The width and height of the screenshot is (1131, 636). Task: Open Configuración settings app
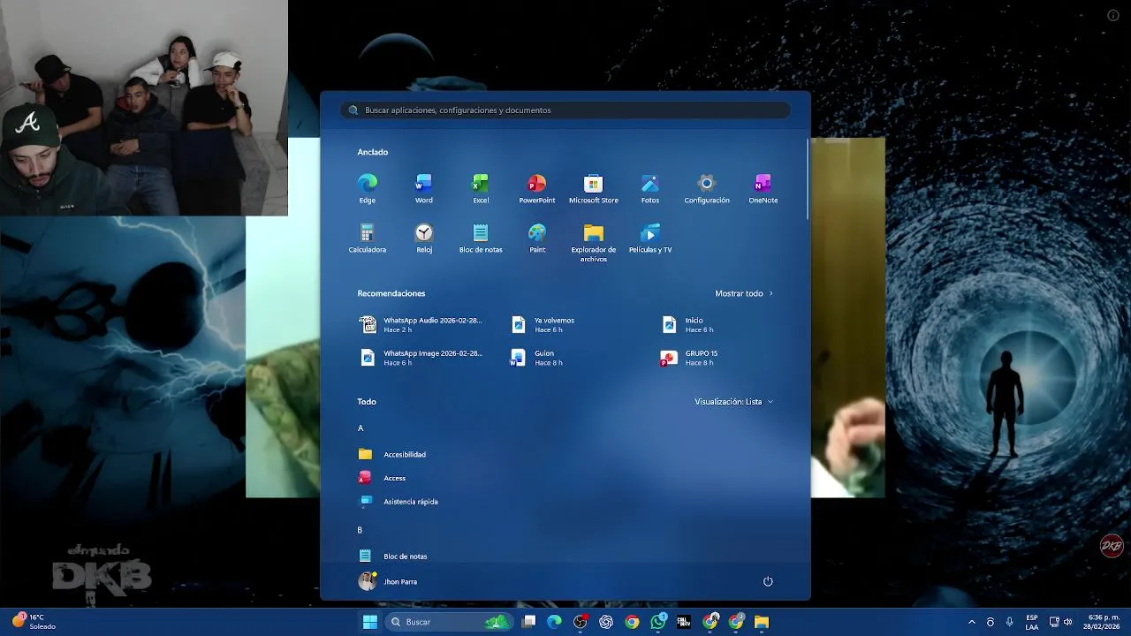click(707, 188)
